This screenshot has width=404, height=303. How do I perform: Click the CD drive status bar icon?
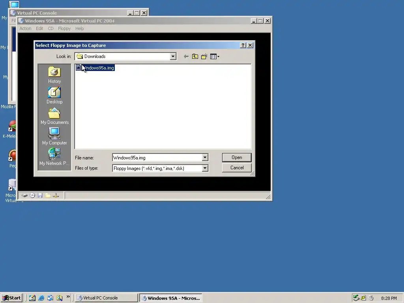coord(32,196)
